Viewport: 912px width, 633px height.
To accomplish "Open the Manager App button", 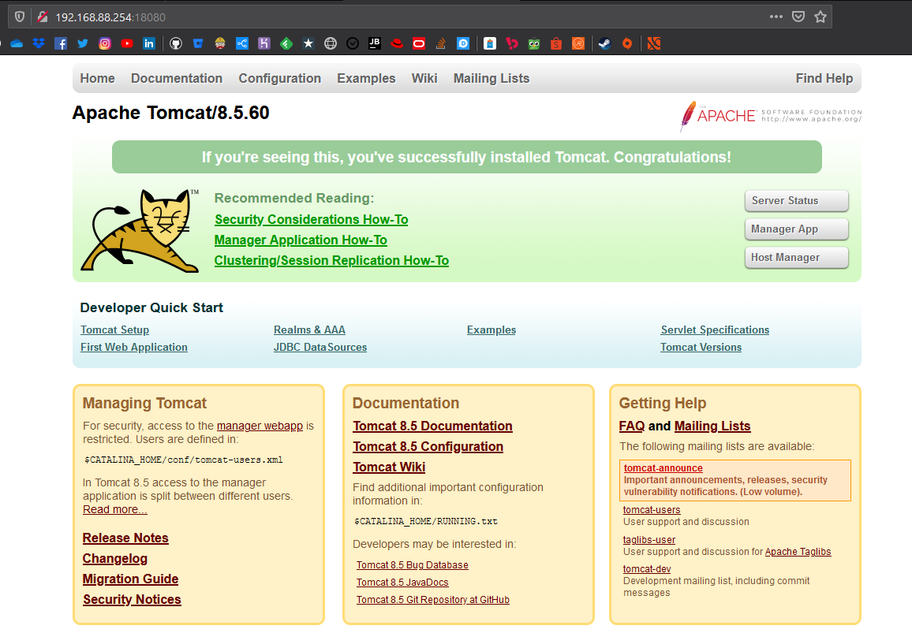I will 796,229.
